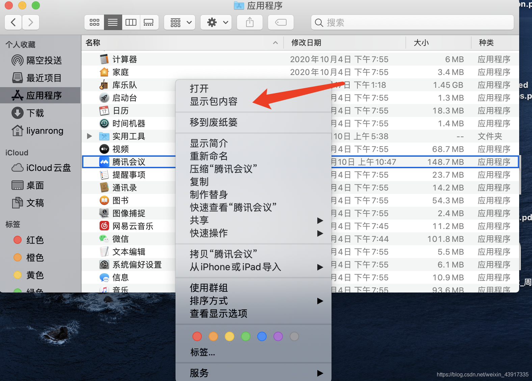The image size is (532, 381).
Task: Sort by the 名称 column header
Action: click(x=182, y=43)
